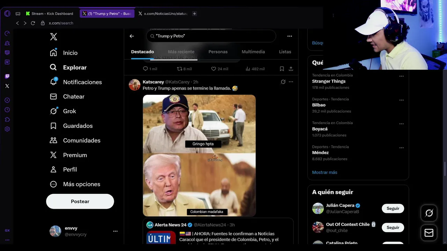Open Twitch icon in browser sidebar
Viewport: 447px width, 251px height.
point(7,76)
